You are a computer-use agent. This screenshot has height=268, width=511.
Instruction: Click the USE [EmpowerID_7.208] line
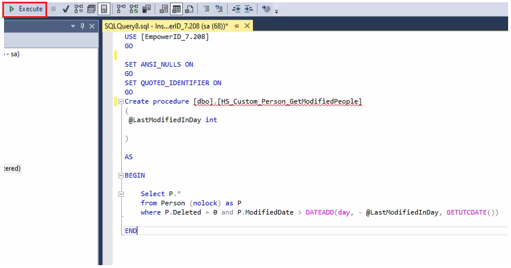click(167, 37)
